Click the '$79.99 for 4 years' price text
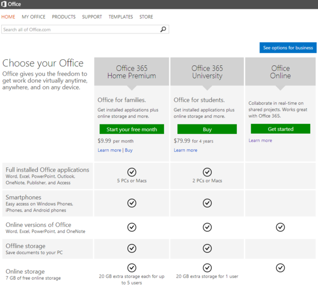This screenshot has height=289, width=318. click(194, 141)
